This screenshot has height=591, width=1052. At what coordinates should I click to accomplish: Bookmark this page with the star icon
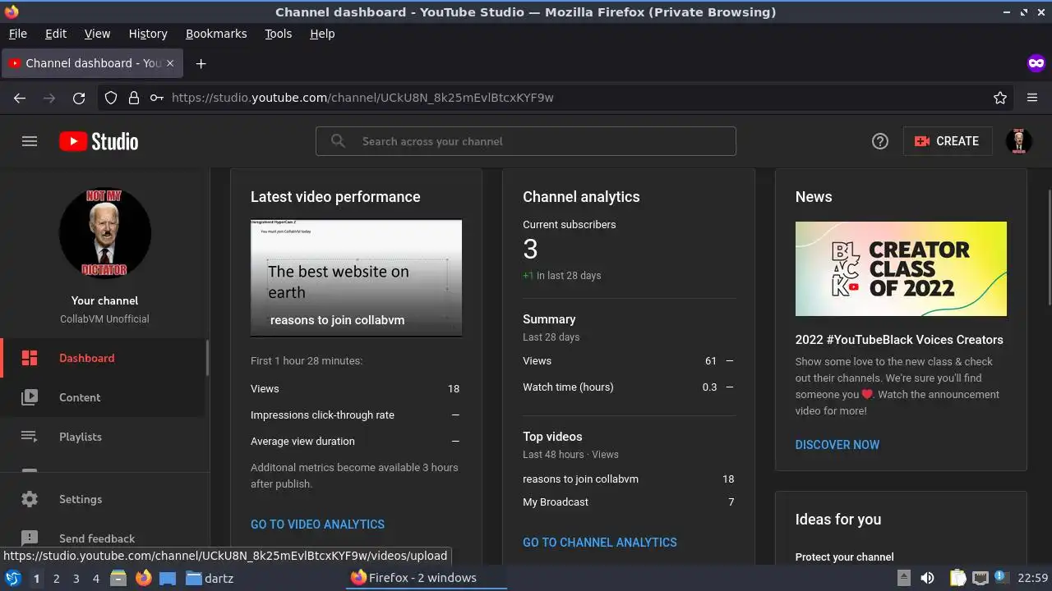pyautogui.click(x=1000, y=98)
